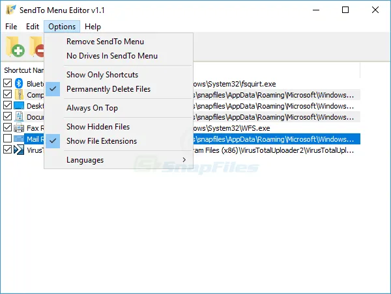Open the Edit menu
Viewport: 391px width, 294px height.
(x=33, y=27)
